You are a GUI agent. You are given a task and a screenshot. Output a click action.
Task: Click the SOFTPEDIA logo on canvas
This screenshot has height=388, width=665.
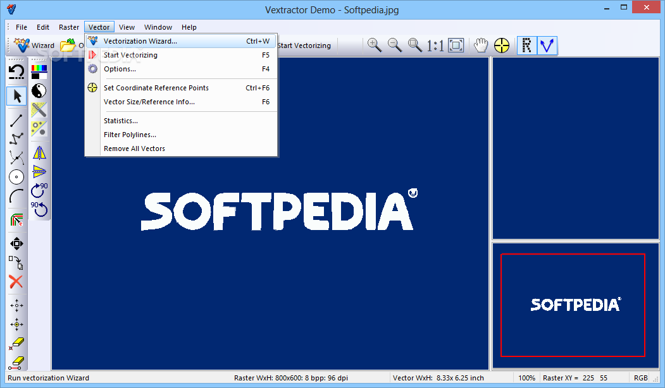coord(279,210)
